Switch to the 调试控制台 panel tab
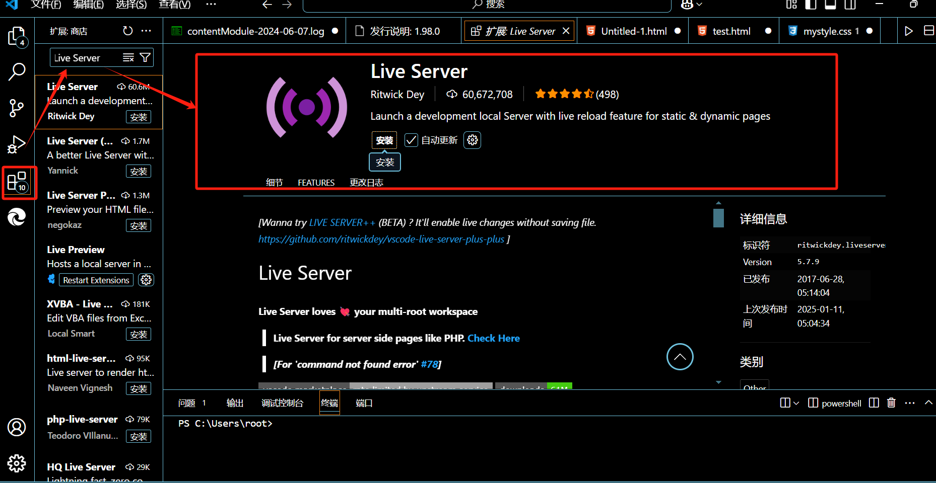The image size is (936, 483). pyautogui.click(x=282, y=403)
